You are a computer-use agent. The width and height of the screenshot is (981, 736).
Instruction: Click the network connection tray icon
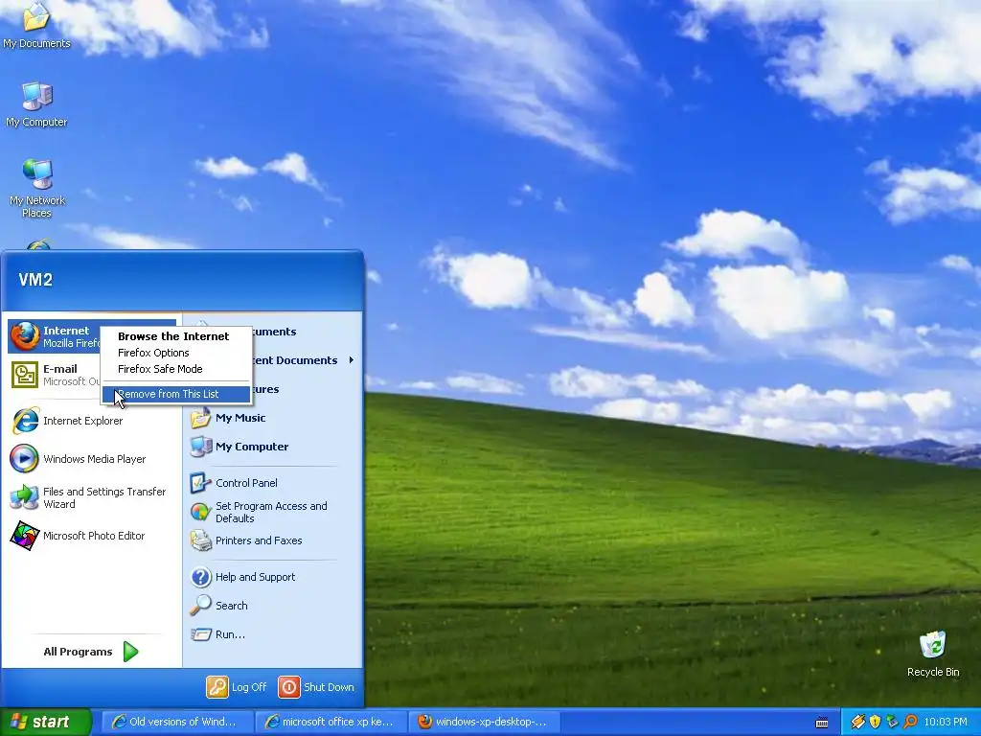tap(893, 722)
